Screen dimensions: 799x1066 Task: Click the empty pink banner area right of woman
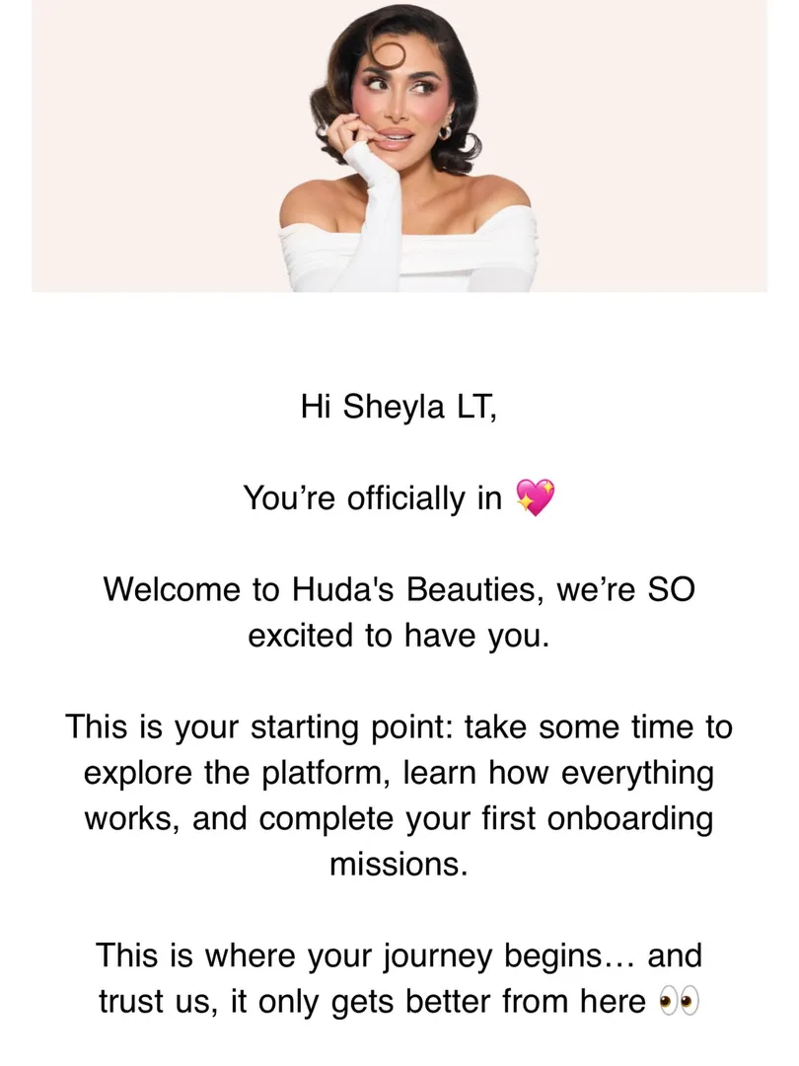tap(652, 146)
